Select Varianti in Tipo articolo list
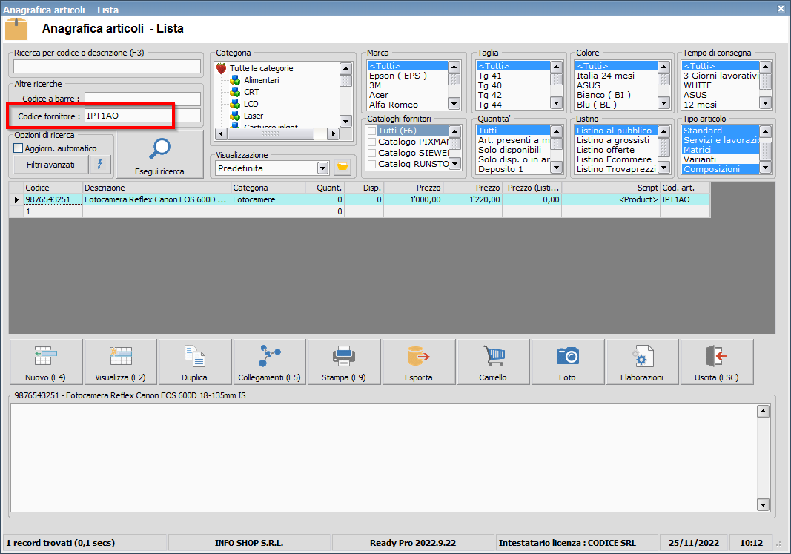This screenshot has height=554, width=791. coord(721,159)
